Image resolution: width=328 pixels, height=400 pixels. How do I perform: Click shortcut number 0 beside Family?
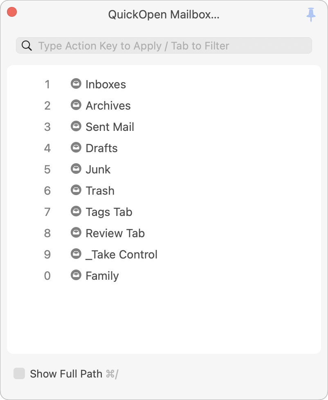tap(47, 276)
